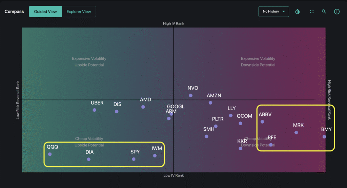347x188 pixels.
Task: Toggle the contrast theme icon
Action: (298, 12)
